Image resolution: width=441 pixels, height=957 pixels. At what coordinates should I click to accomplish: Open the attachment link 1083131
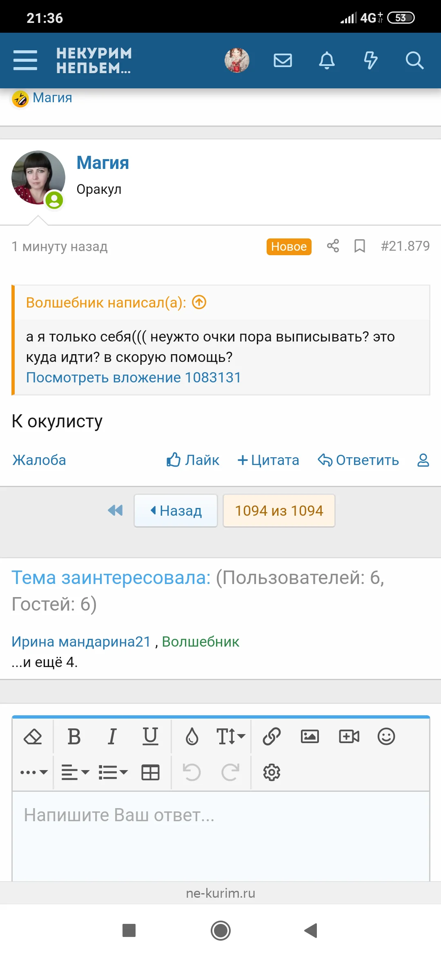[134, 377]
